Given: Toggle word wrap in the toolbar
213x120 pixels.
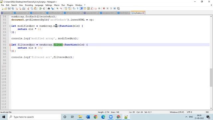Looking at the screenshot, I should 74,8.
